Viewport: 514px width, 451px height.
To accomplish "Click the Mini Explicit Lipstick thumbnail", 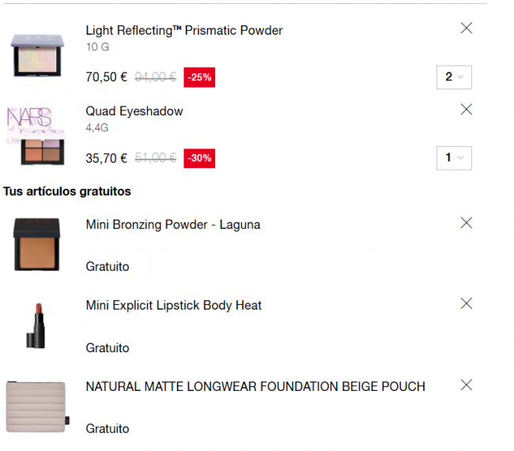I will [x=37, y=325].
